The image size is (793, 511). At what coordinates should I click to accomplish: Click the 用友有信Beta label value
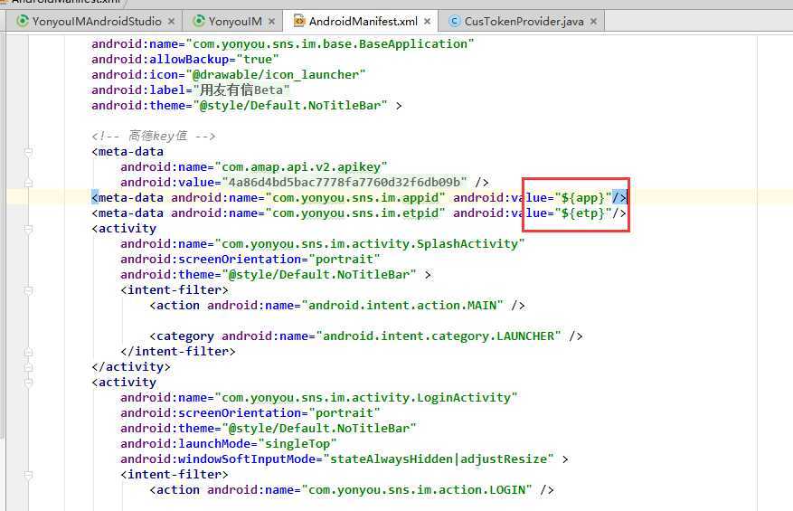[241, 90]
